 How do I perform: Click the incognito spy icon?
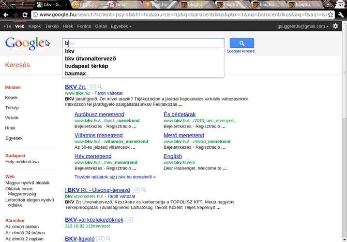coord(340,4)
